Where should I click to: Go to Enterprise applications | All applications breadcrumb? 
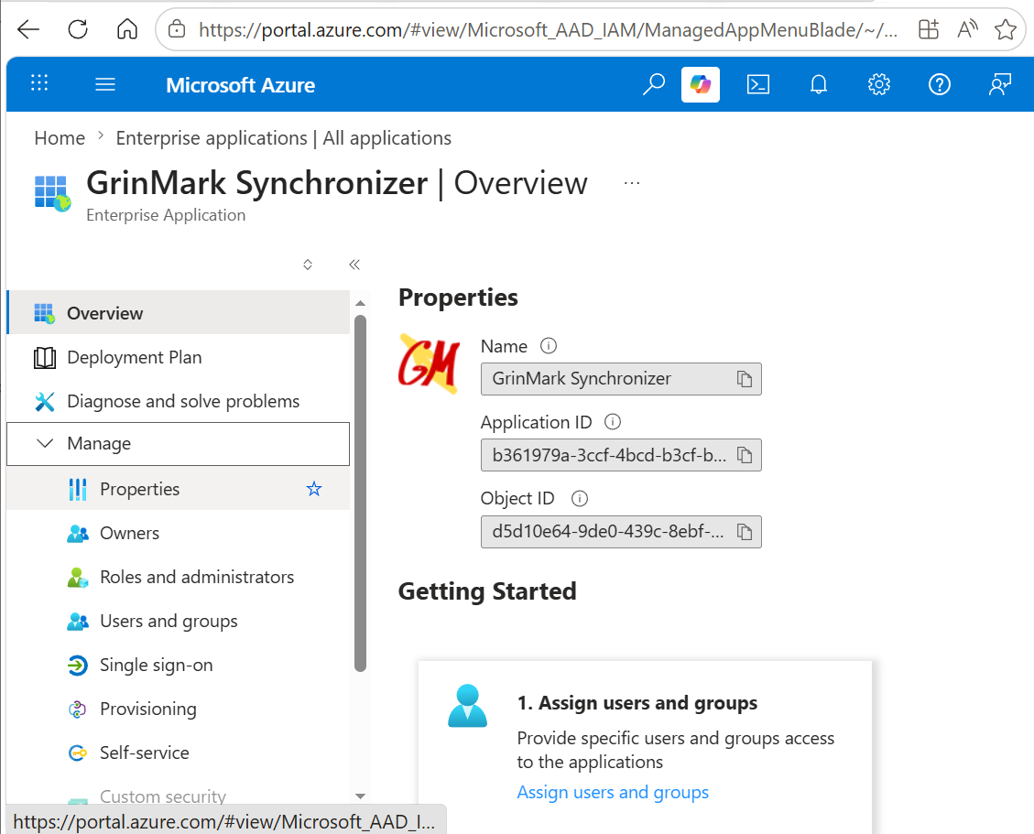tap(284, 138)
